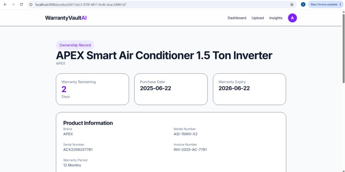Bookmark this page with star icon

click(x=292, y=4)
